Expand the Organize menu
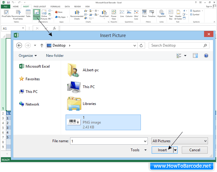 (x=28, y=56)
